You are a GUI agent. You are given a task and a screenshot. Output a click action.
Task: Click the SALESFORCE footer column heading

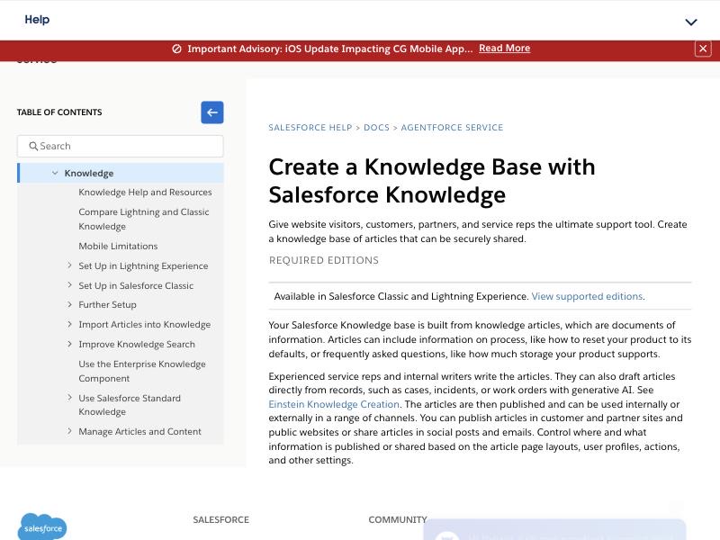pos(220,520)
